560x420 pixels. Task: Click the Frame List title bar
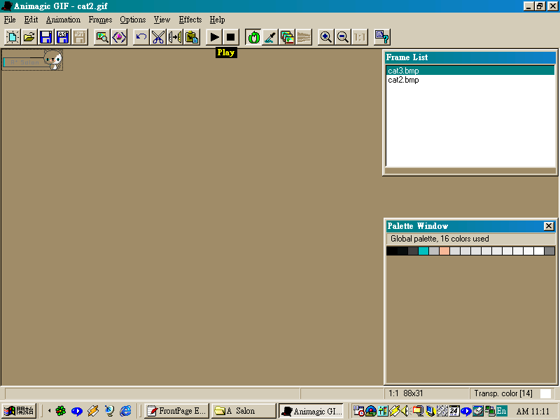click(x=470, y=57)
